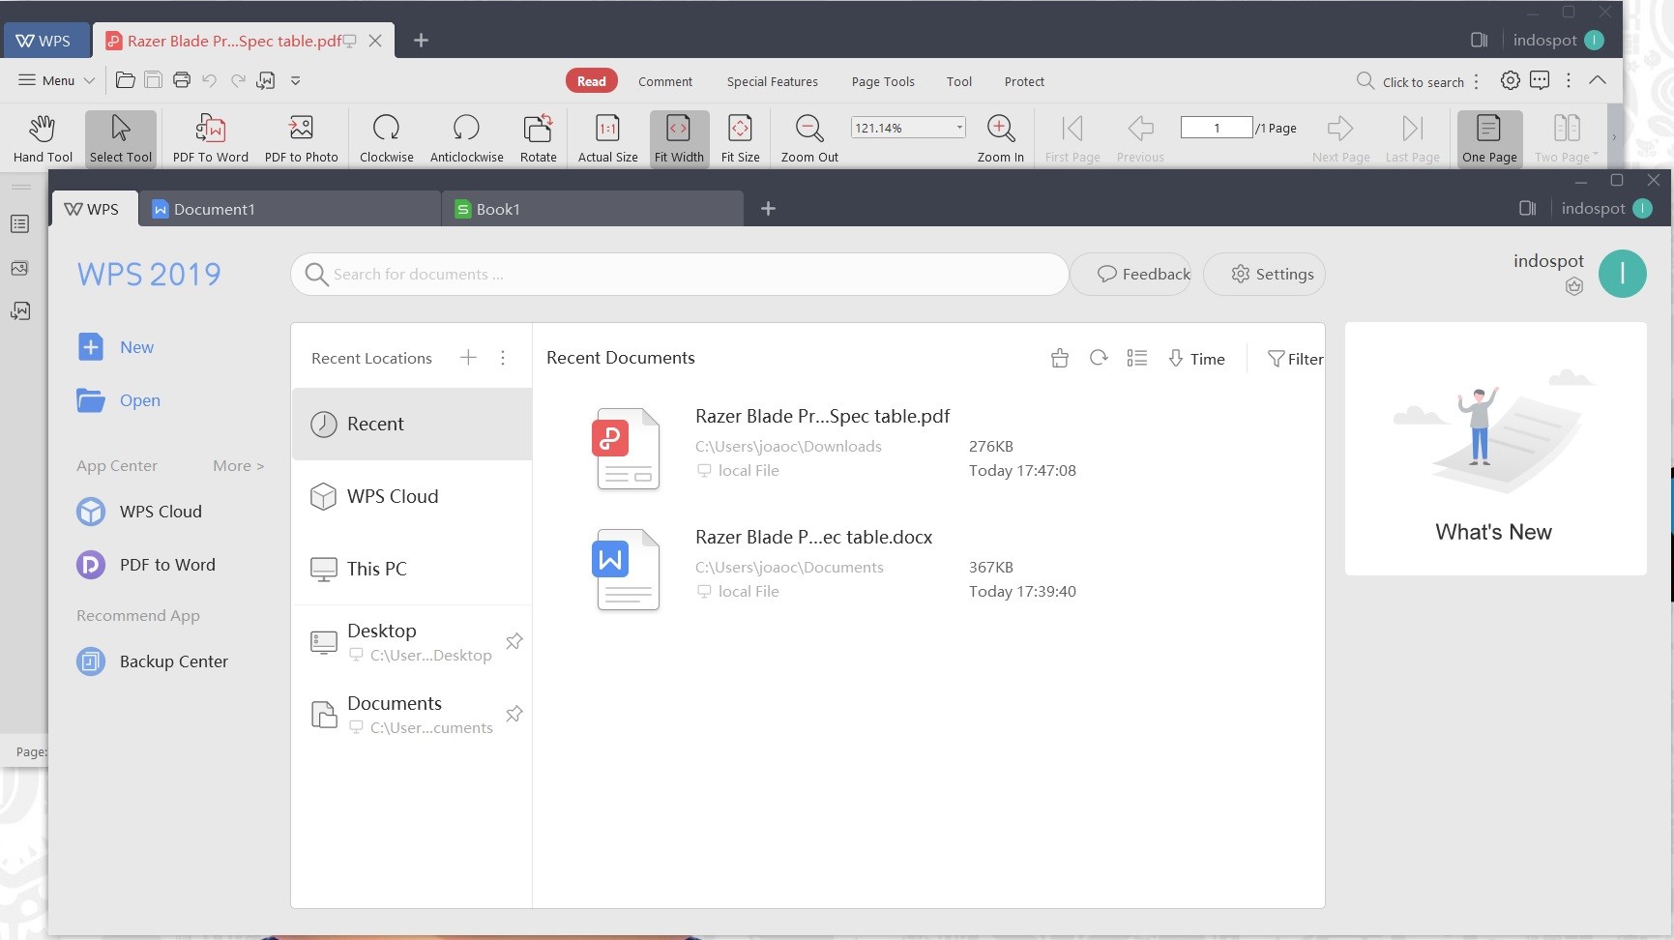Open the Comment ribbon tab

tap(665, 81)
